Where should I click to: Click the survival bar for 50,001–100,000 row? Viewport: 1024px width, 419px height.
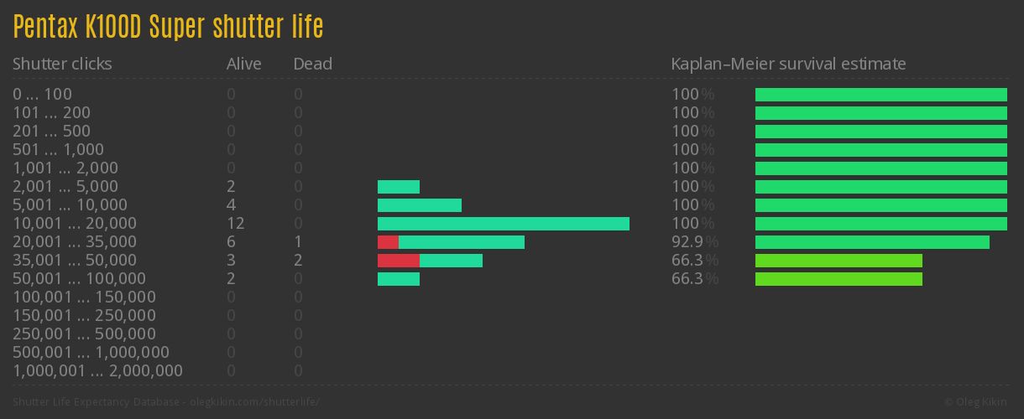(x=839, y=279)
